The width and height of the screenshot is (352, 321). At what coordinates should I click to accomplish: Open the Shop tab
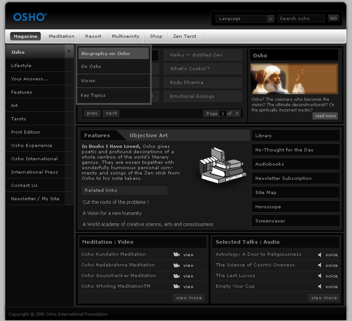(156, 36)
